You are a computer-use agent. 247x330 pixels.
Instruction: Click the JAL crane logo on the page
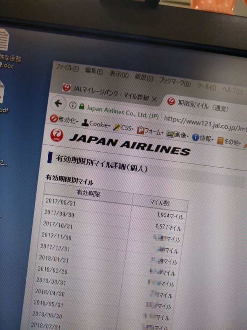click(57, 135)
